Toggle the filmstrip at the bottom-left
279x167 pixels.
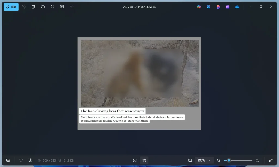tap(8, 160)
